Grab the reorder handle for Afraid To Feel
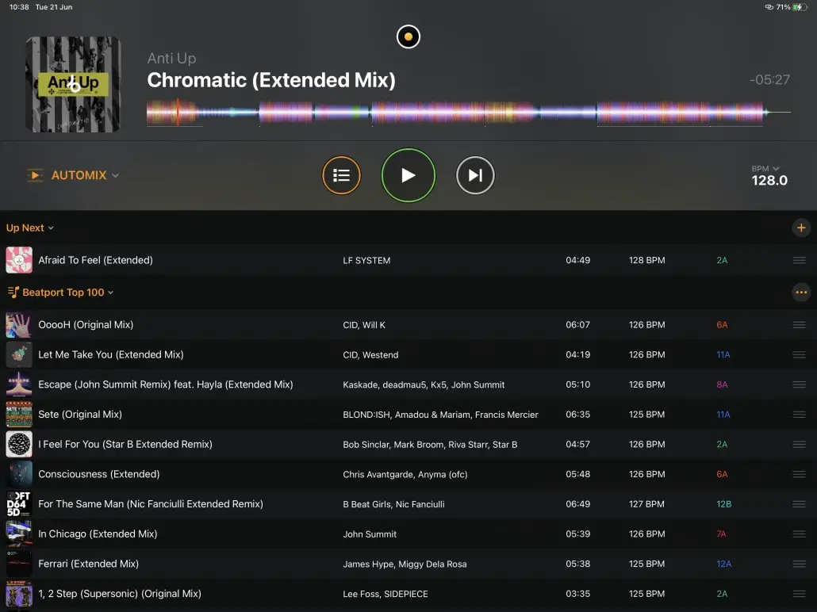Viewport: 817px width, 612px height. coord(800,260)
